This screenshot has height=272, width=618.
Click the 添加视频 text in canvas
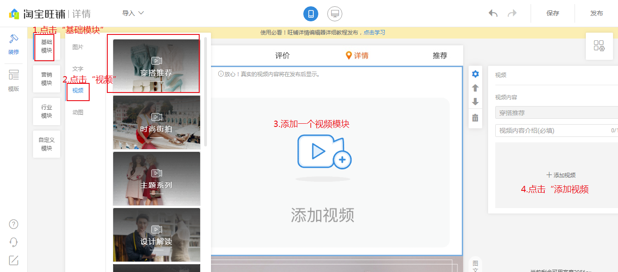323,215
